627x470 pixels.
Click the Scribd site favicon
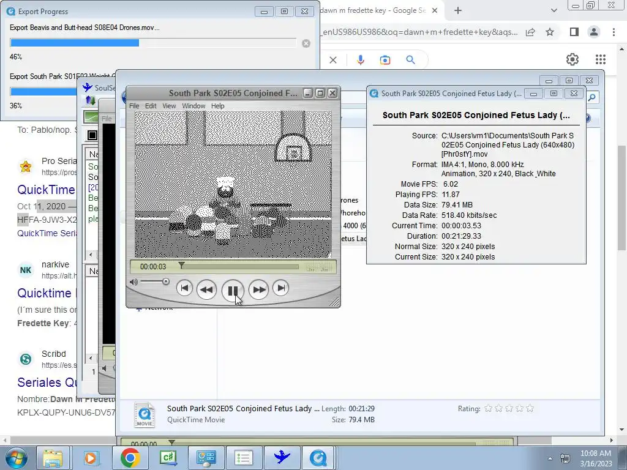pos(26,359)
